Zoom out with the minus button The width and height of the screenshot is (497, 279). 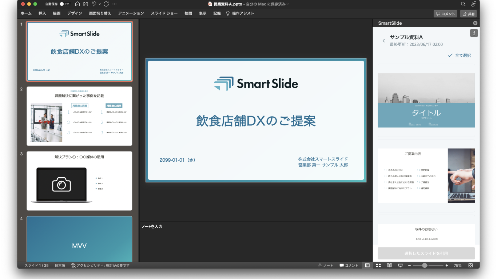[x=409, y=266]
